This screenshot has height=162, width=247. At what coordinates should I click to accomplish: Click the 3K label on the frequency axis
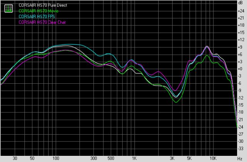(x=172, y=159)
